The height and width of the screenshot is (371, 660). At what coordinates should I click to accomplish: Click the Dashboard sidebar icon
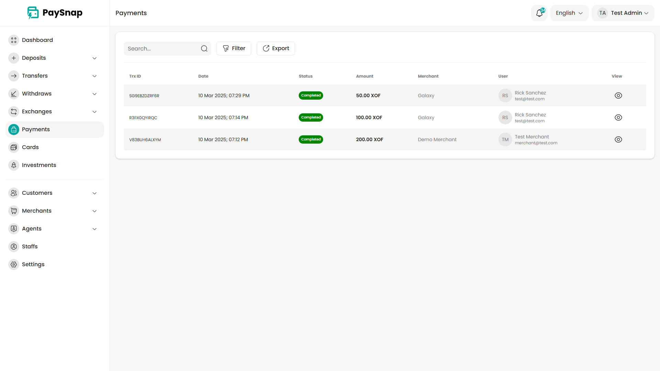click(x=14, y=40)
